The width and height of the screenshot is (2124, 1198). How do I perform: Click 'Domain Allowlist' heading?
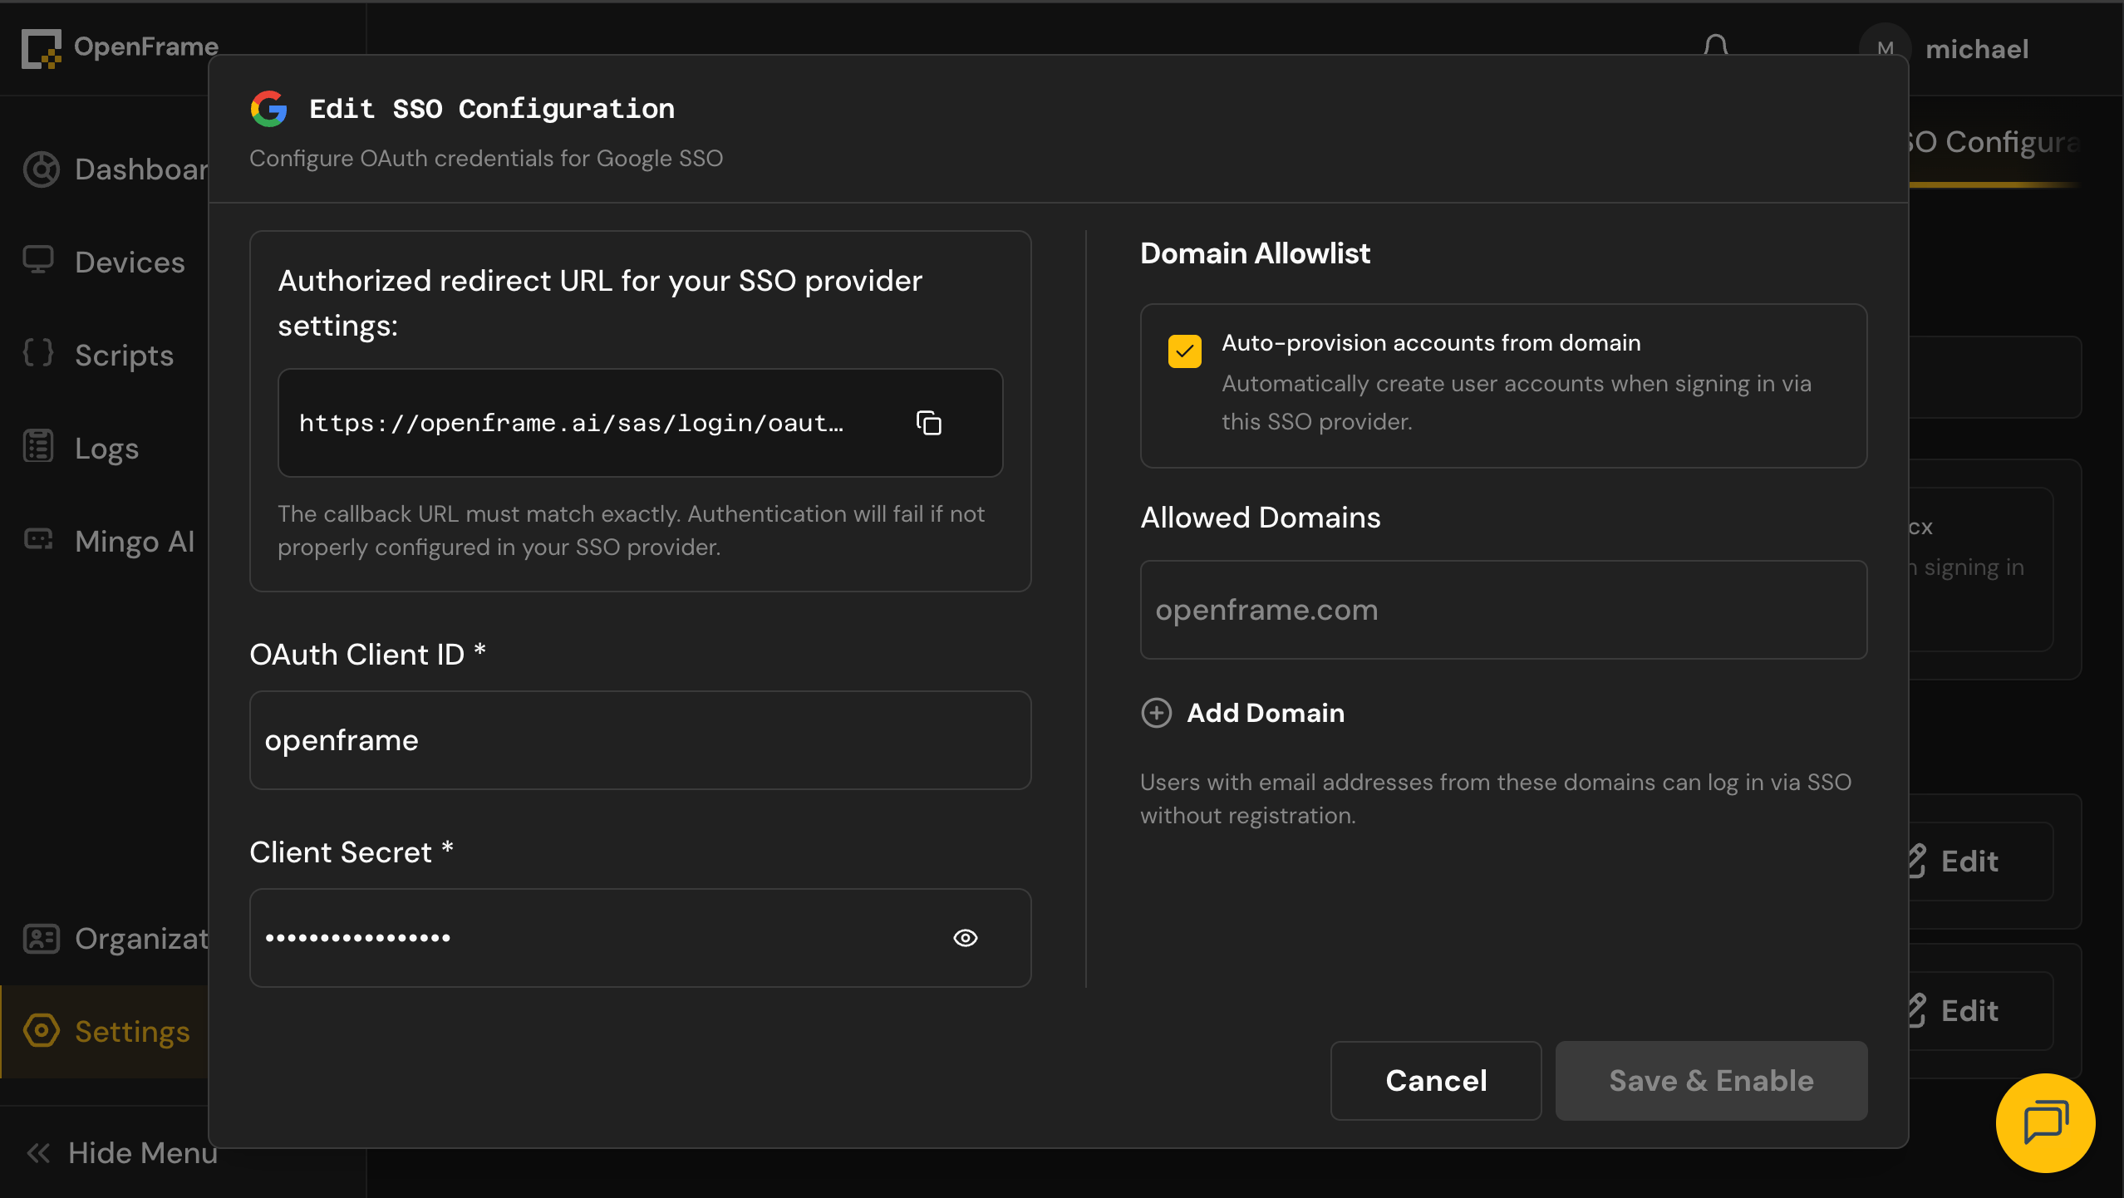tap(1255, 253)
